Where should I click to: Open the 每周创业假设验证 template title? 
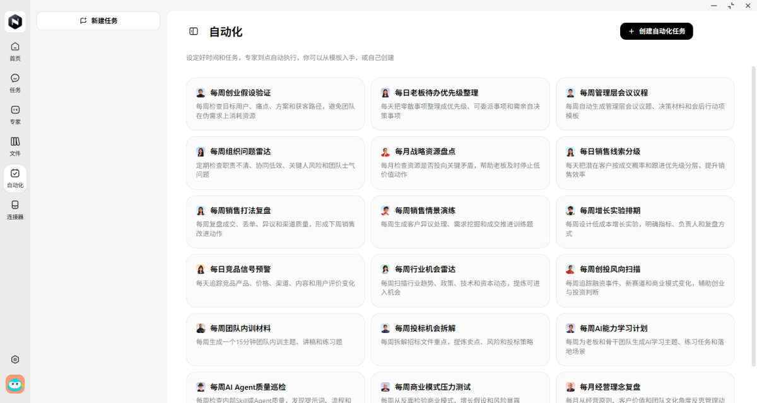pos(240,93)
